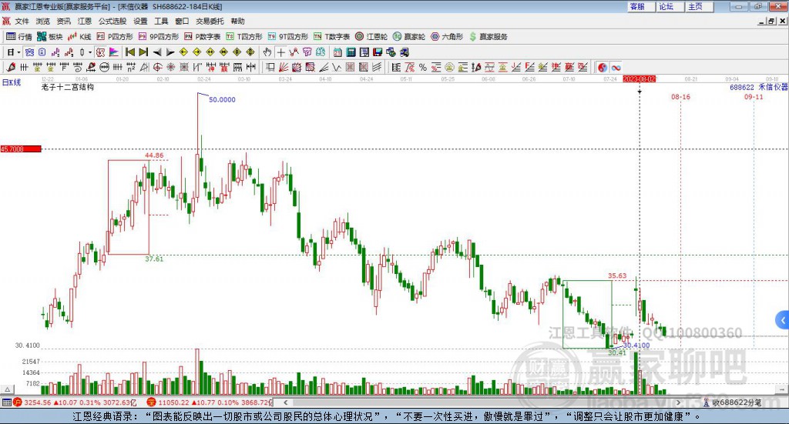The width and height of the screenshot is (789, 424).
Task: Open the 设置 menu
Action: pyautogui.click(x=140, y=21)
